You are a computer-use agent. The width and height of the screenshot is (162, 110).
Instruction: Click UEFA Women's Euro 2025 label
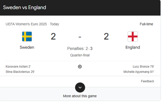[26, 24]
